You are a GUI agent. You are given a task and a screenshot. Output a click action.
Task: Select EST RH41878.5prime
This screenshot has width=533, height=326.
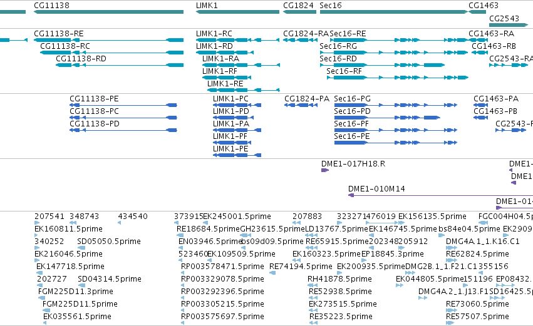339,279
